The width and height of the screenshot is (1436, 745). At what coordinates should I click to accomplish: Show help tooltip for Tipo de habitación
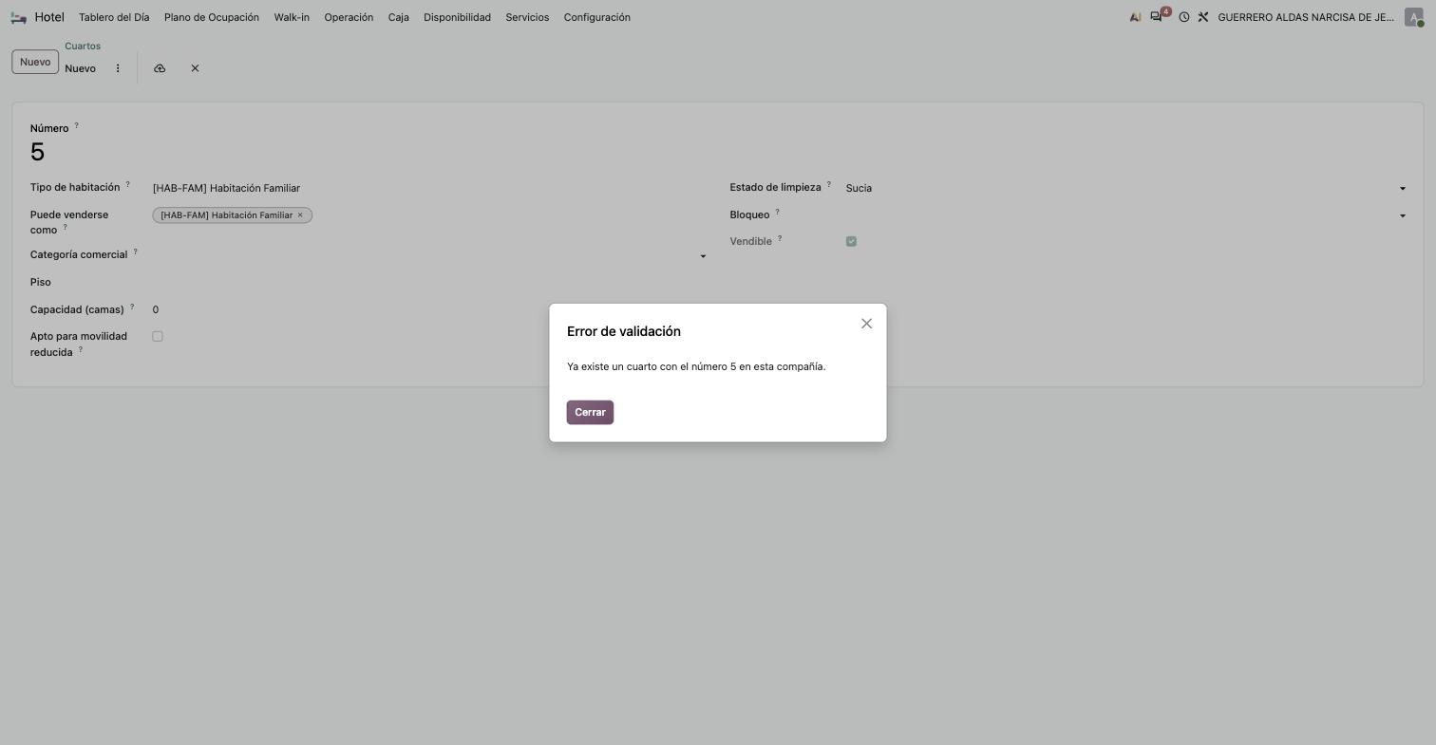click(x=127, y=184)
